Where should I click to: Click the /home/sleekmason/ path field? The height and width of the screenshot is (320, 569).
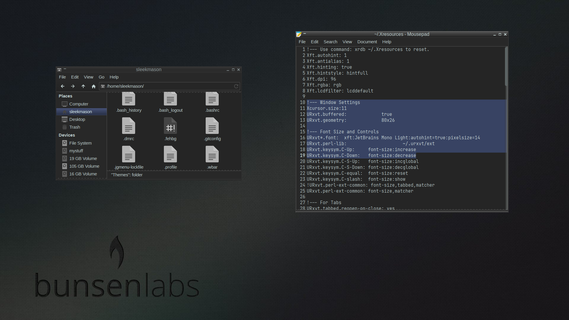[x=170, y=86]
